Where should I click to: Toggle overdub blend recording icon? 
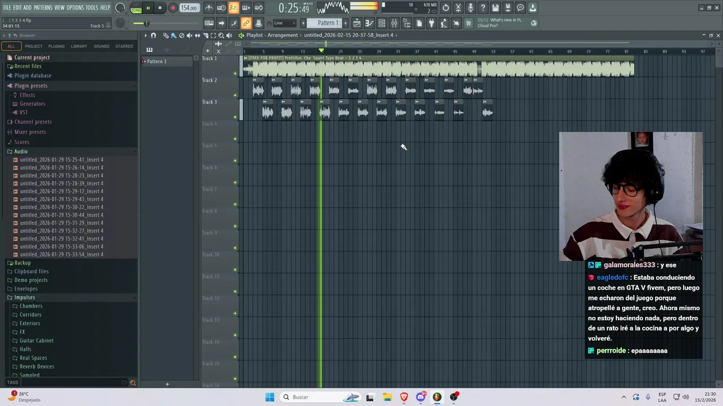(246, 8)
